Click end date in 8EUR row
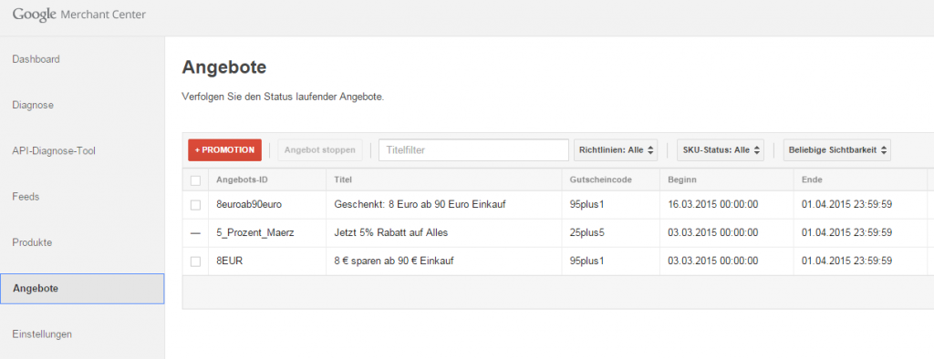Screen dimensions: 934x359 846,261
